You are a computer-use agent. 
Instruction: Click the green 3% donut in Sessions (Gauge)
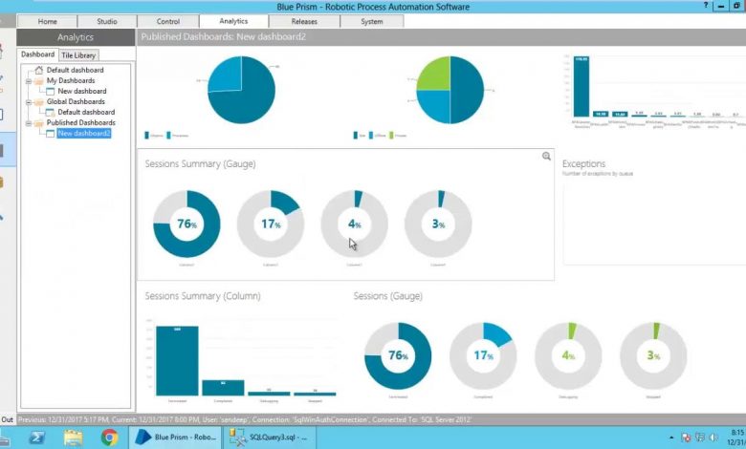click(653, 356)
